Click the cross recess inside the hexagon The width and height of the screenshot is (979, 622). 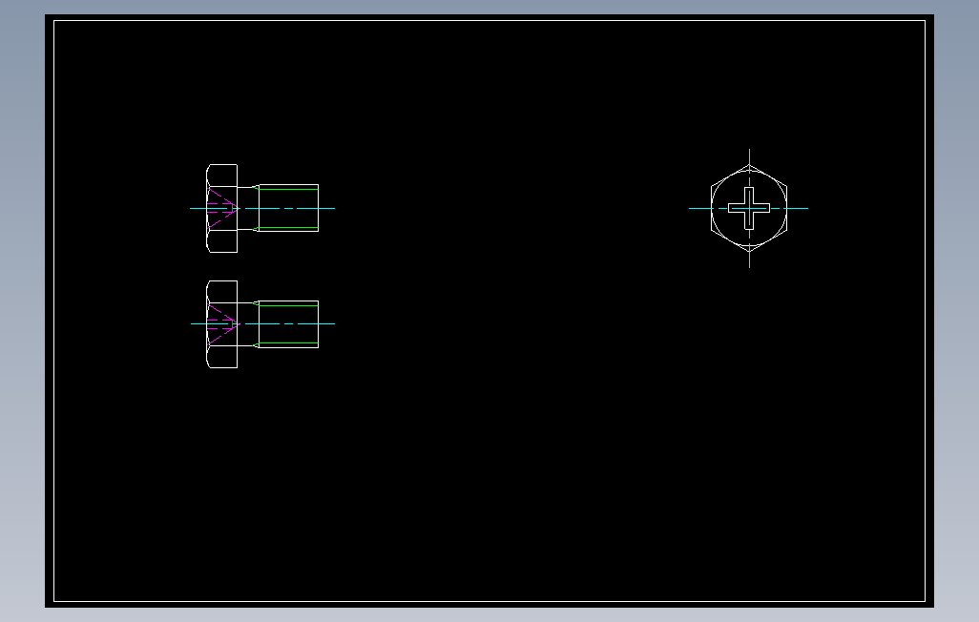749,208
